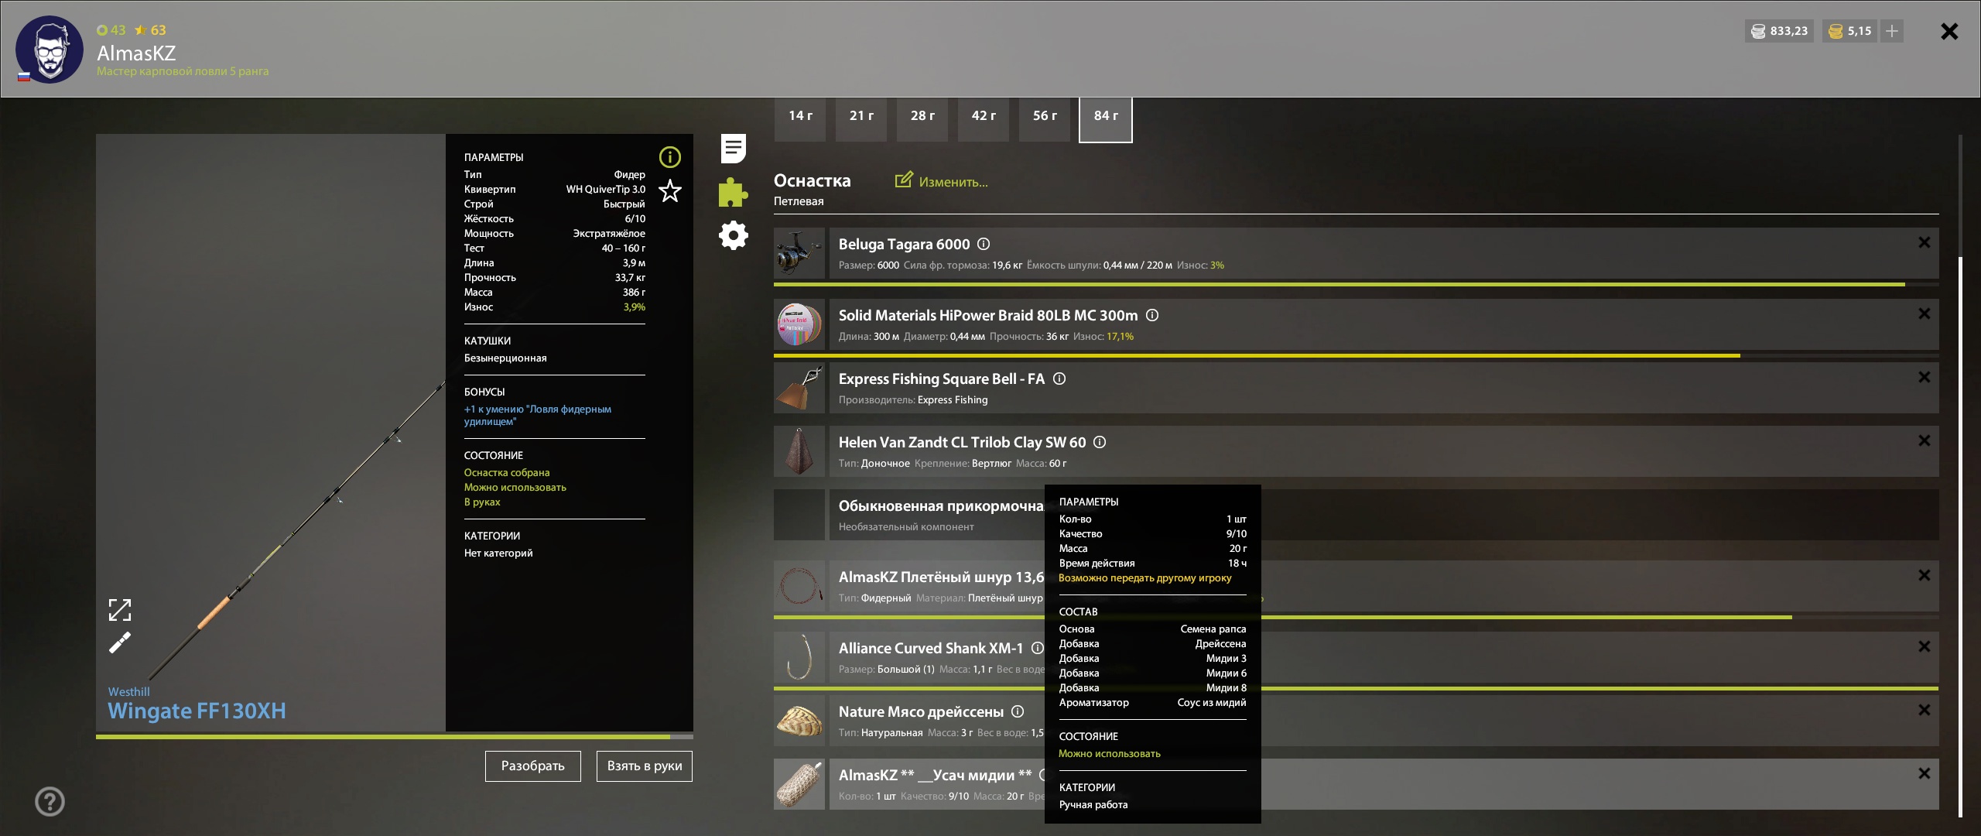Select the Обыкновенная прикормочная optional component slot

pyautogui.click(x=1357, y=515)
